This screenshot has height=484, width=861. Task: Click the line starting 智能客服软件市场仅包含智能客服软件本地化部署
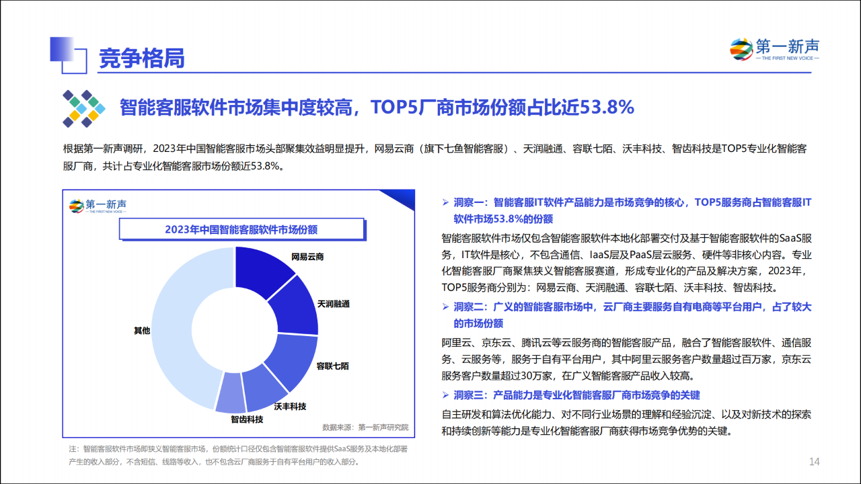tap(627, 238)
